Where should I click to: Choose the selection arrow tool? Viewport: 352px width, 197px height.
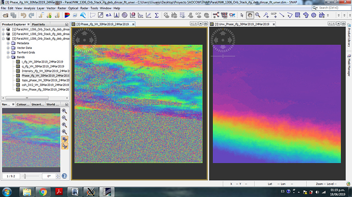point(242,15)
